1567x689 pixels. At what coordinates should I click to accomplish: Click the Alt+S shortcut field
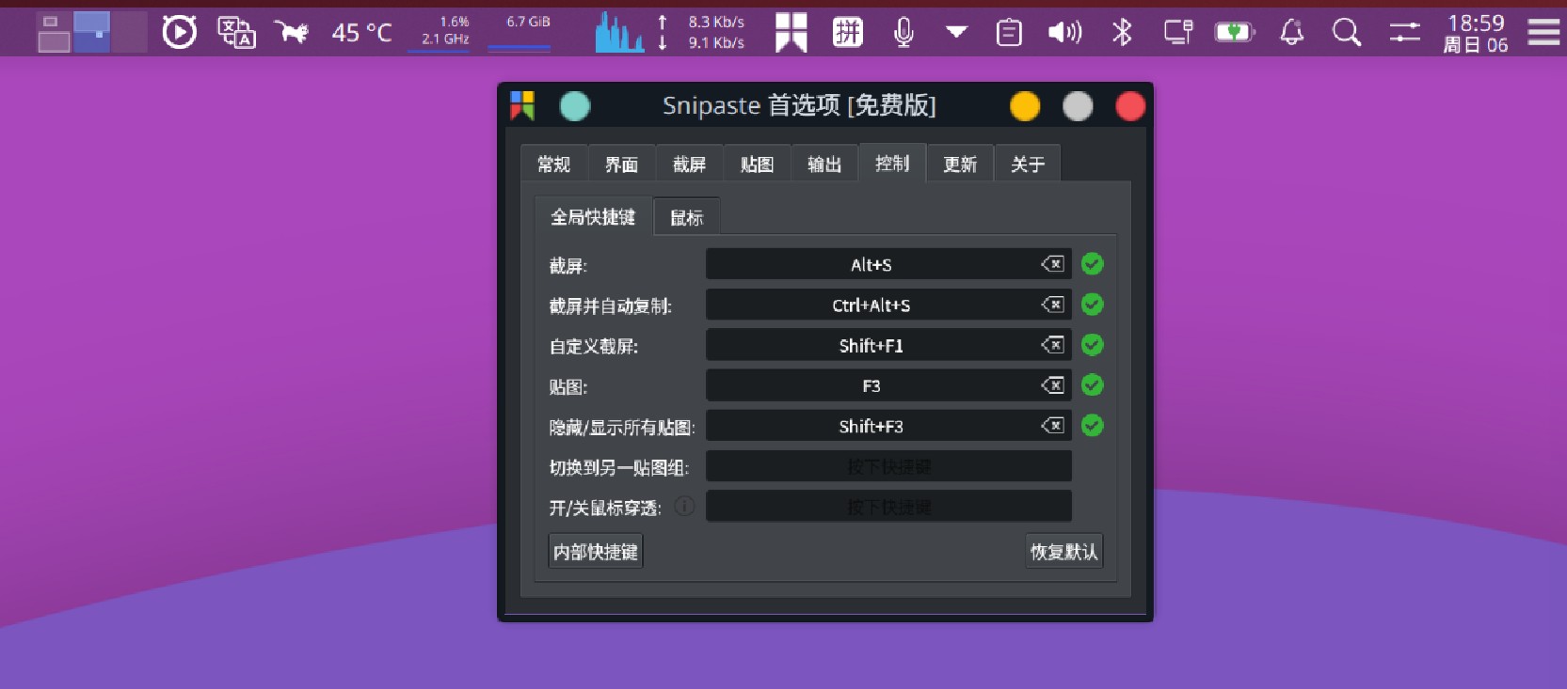click(888, 264)
